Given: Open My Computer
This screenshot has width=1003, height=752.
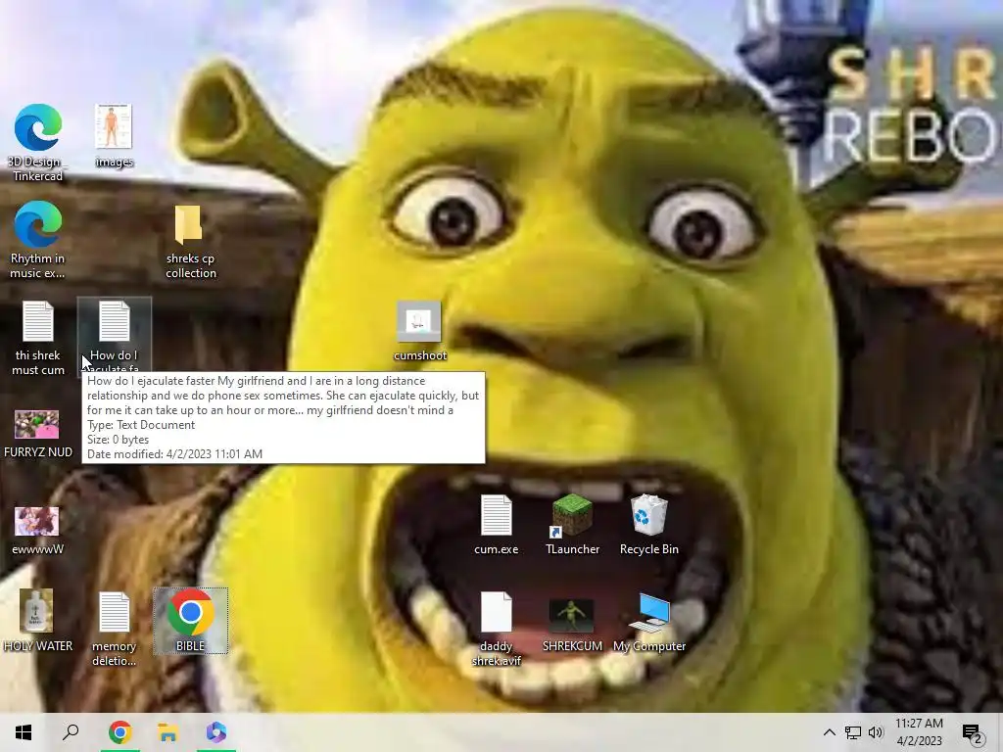Looking at the screenshot, I should click(649, 622).
